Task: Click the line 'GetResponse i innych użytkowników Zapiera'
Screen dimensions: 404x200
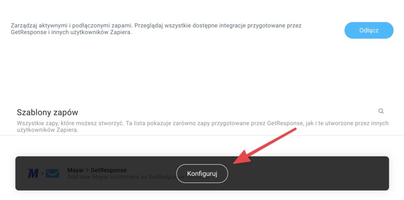Action: coord(71,33)
